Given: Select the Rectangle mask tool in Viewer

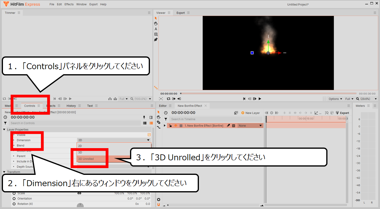Looking at the screenshot, I should pyautogui.click(x=156, y=34).
